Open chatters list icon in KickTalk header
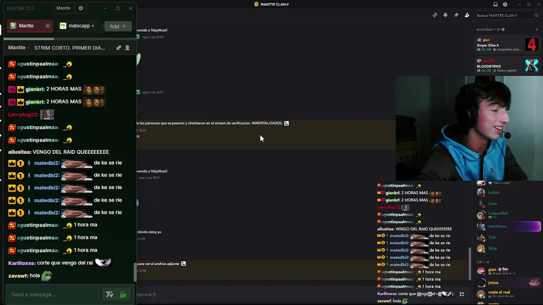The width and height of the screenshot is (543, 305). click(x=127, y=48)
